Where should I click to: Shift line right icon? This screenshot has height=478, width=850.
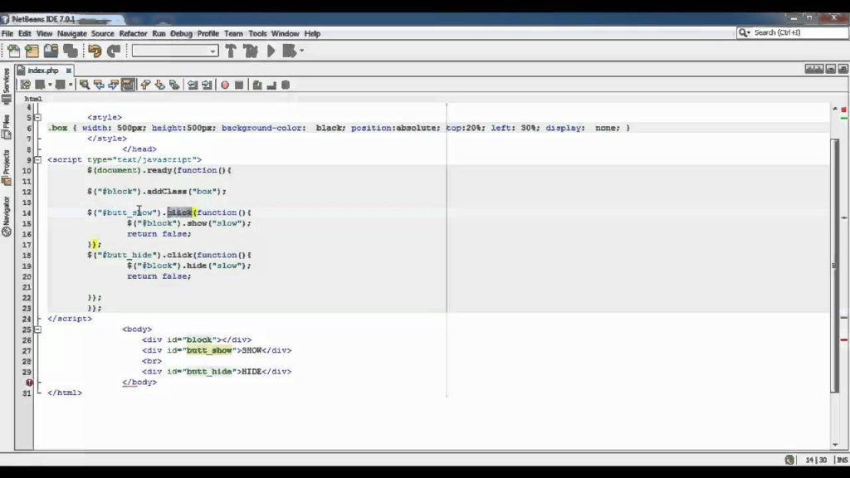coord(207,85)
